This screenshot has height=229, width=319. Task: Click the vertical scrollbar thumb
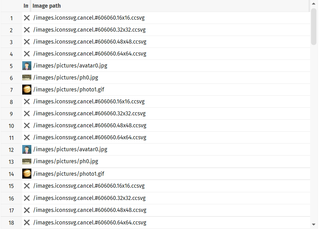pyautogui.click(x=314, y=26)
